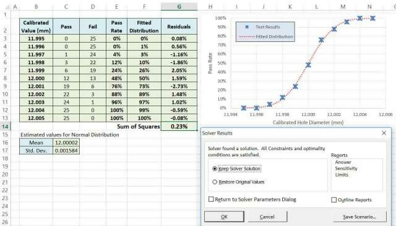Select pass rate cell 48%
Viewport: 396px width, 226px height.
(x=116, y=78)
